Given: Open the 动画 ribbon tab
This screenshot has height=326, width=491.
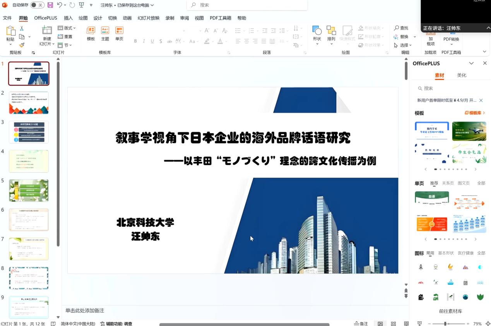Looking at the screenshot, I should point(127,18).
